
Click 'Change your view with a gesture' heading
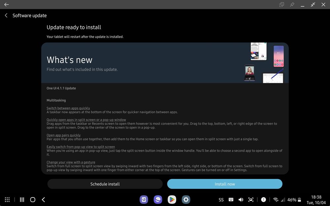71,162
